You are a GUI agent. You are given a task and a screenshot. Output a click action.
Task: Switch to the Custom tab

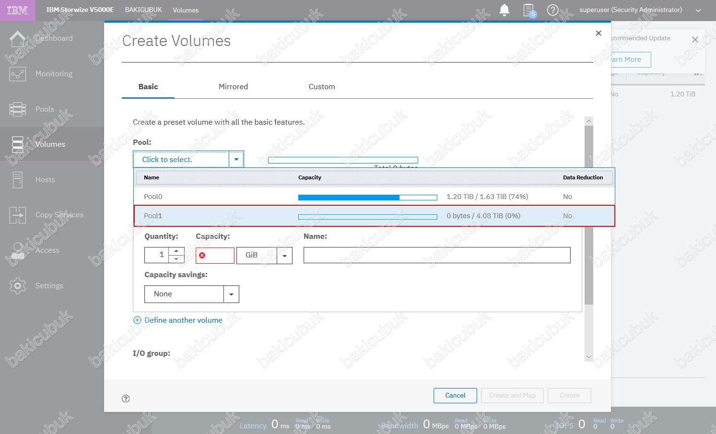tap(322, 87)
